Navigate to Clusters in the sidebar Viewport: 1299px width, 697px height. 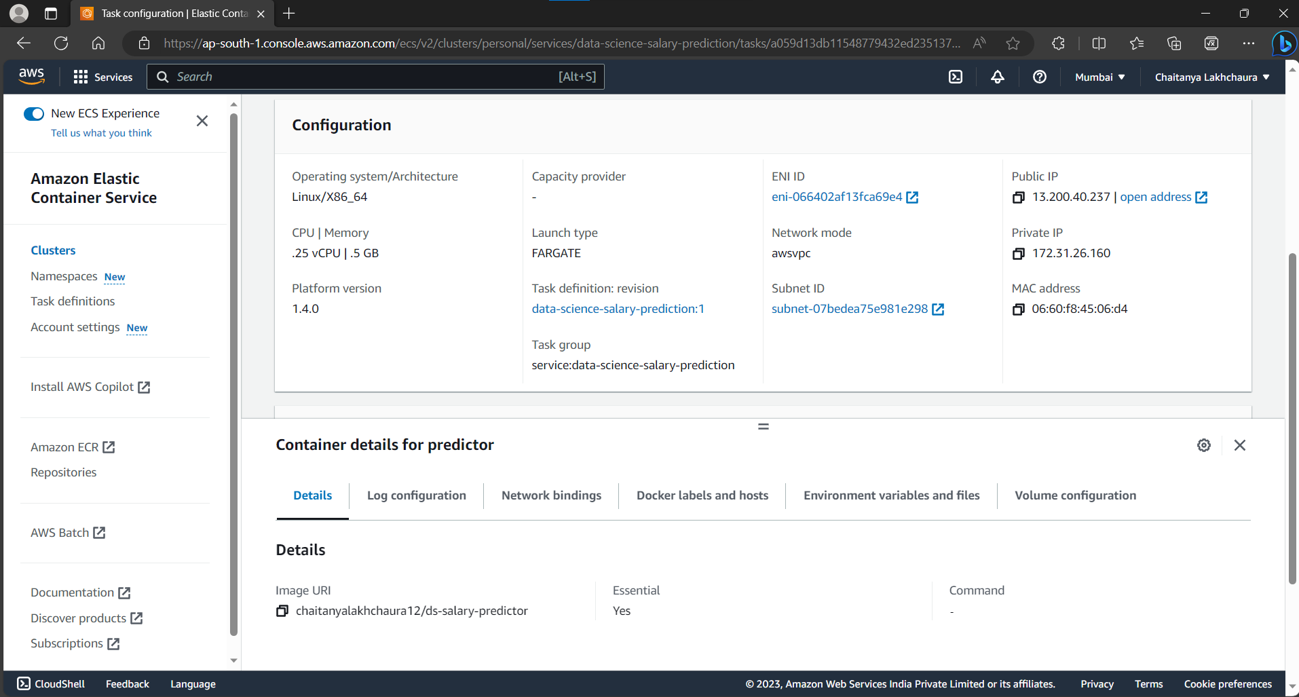coord(53,250)
